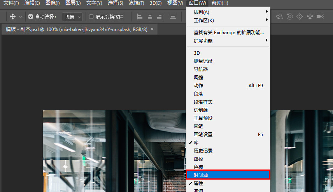Open the 图像(I) menu
The width and height of the screenshot is (333, 192).
point(53,3)
